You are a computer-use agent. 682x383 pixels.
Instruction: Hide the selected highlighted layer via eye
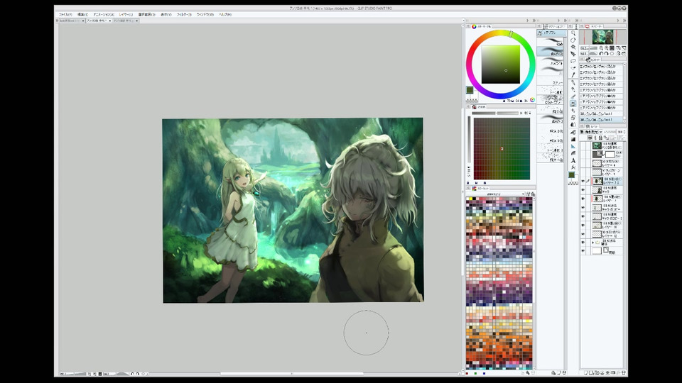click(x=583, y=181)
